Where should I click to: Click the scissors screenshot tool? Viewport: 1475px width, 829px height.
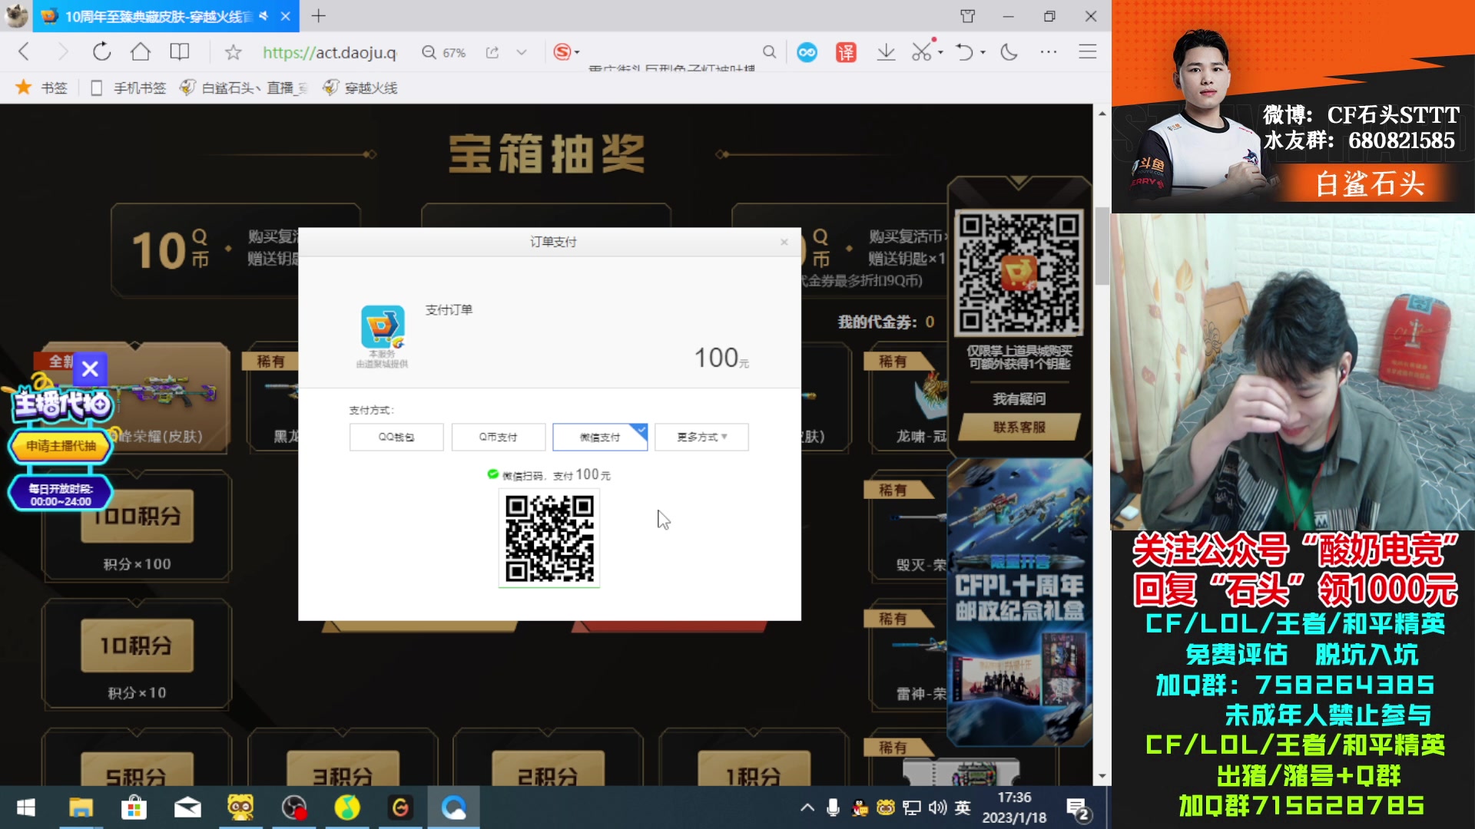(921, 52)
